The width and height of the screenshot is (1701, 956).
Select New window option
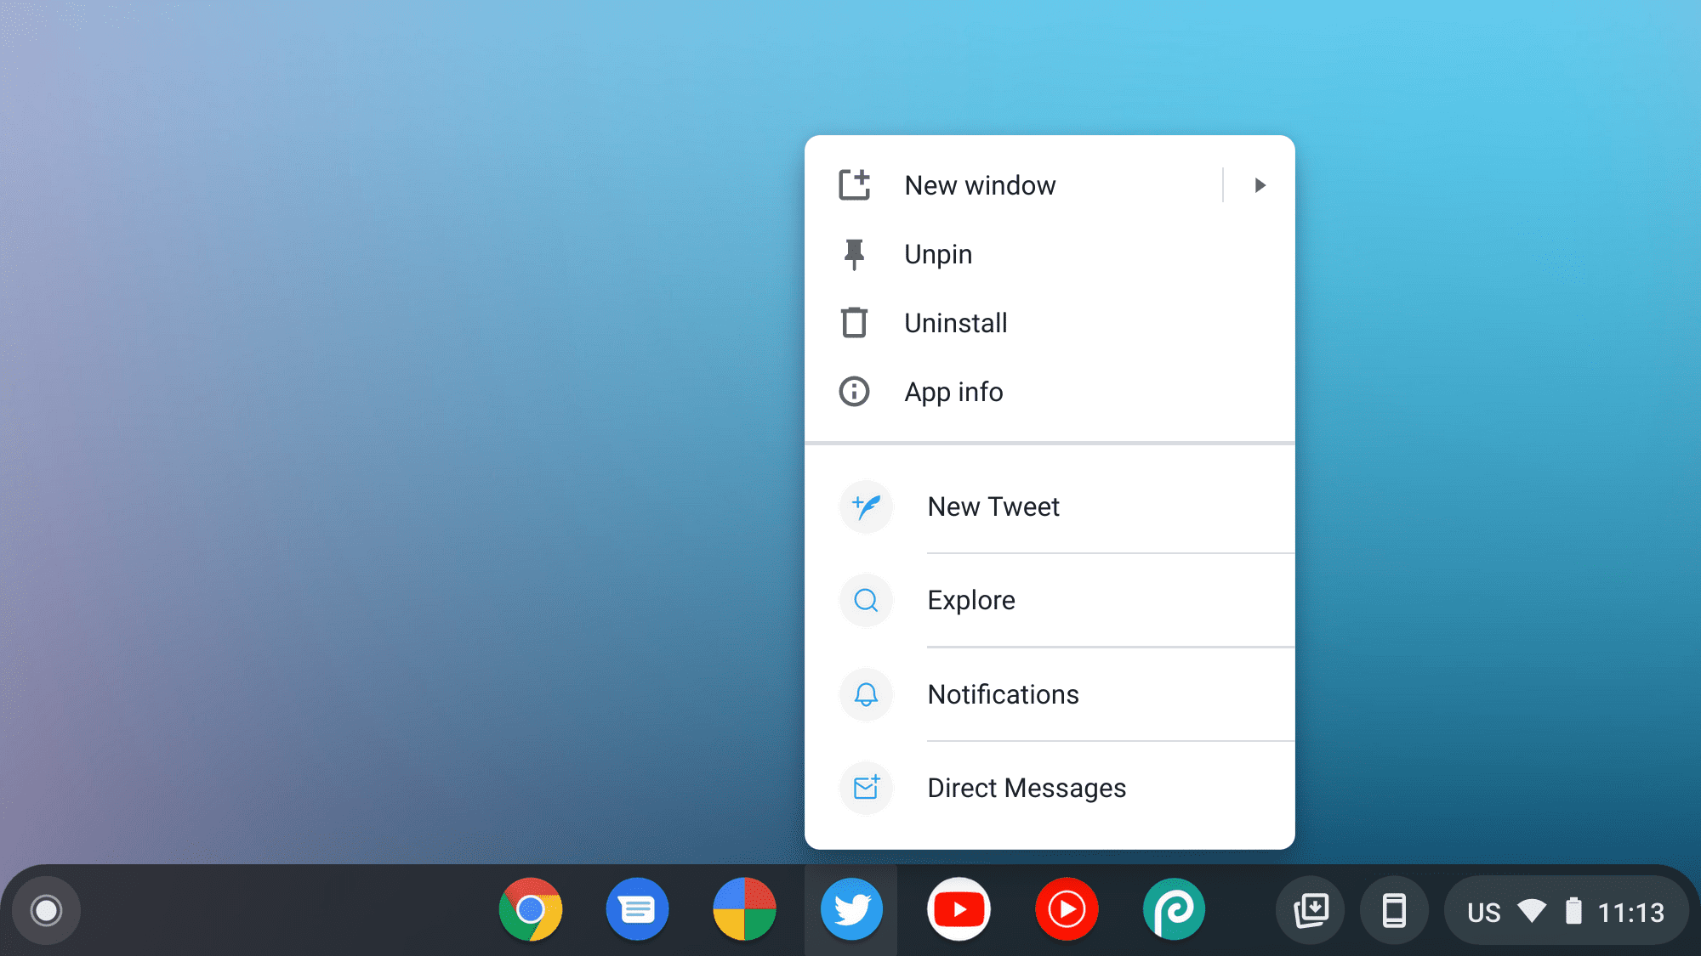point(979,184)
